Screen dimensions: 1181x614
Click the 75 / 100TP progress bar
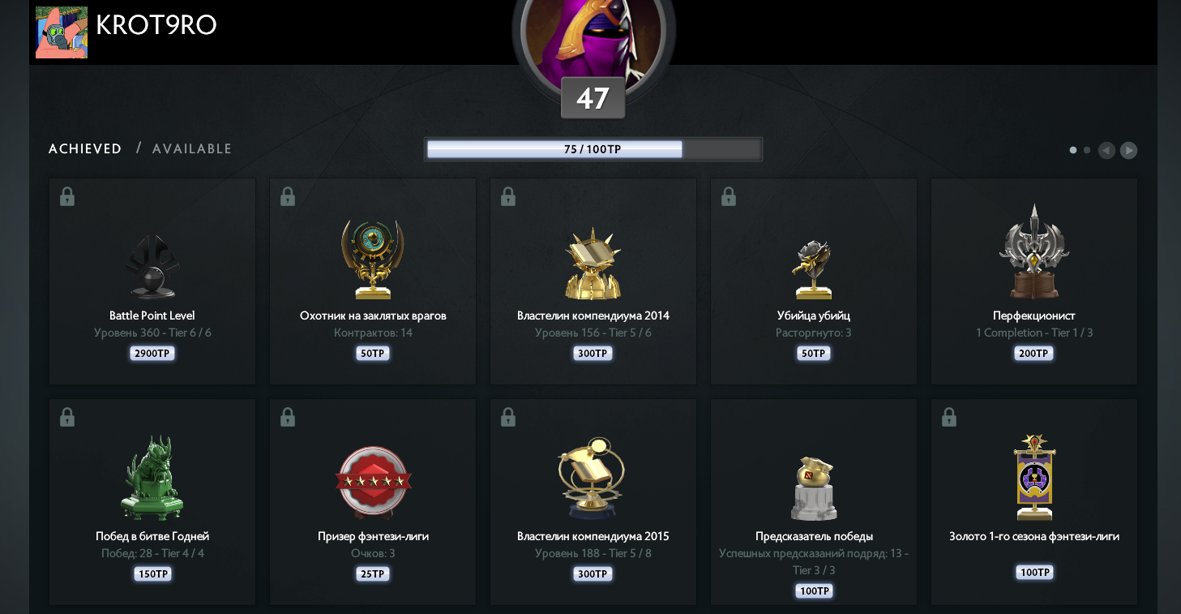pyautogui.click(x=593, y=149)
